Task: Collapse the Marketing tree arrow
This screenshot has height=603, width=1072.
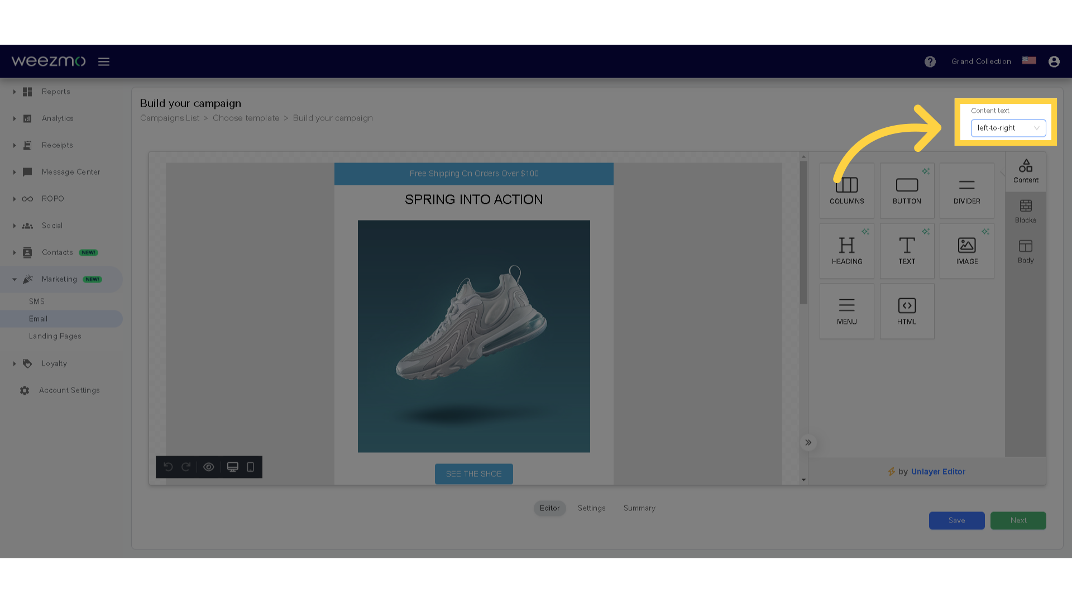Action: tap(15, 279)
